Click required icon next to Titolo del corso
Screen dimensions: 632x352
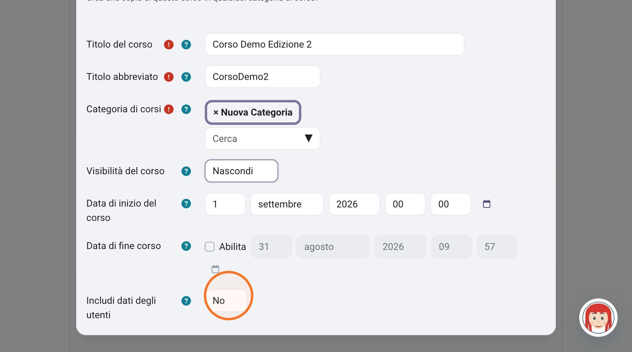tap(169, 45)
